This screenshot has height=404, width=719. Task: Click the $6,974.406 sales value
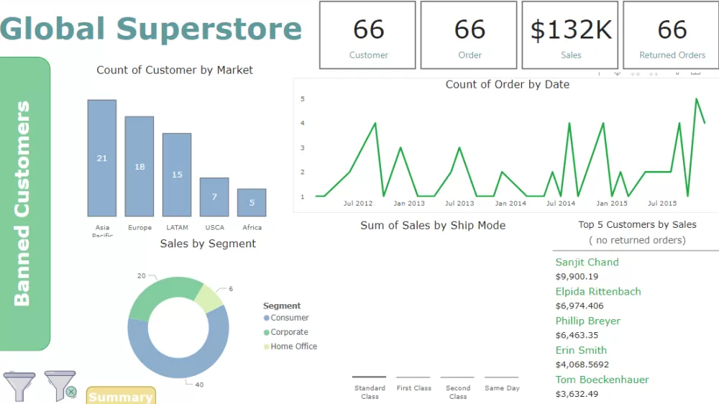point(580,306)
